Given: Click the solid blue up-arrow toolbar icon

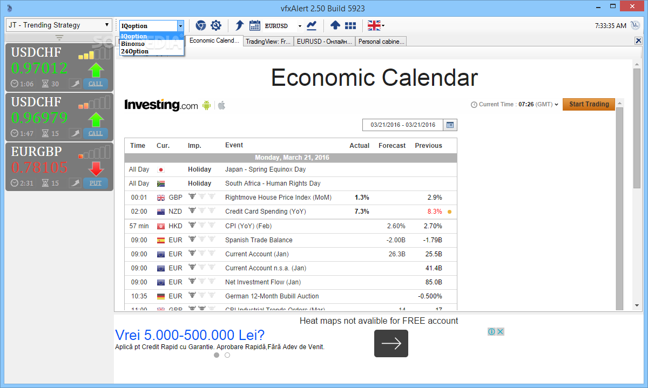Looking at the screenshot, I should tap(335, 25).
